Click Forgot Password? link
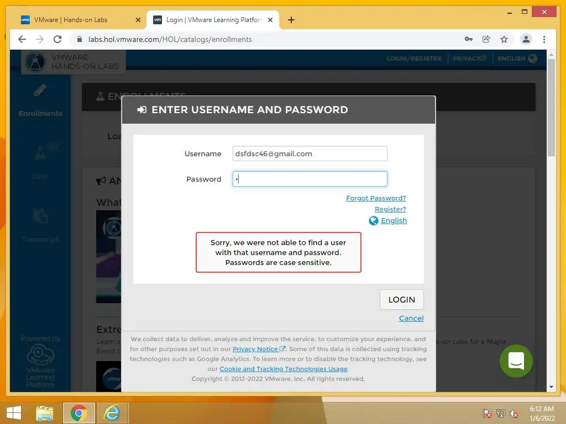 tap(376, 198)
